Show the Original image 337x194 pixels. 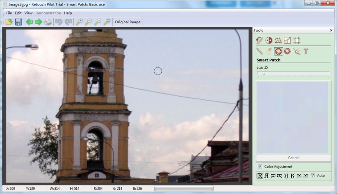[x=128, y=22]
